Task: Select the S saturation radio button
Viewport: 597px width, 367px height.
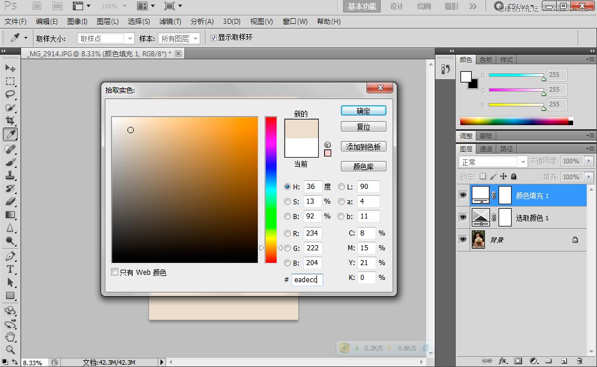Action: [x=287, y=201]
